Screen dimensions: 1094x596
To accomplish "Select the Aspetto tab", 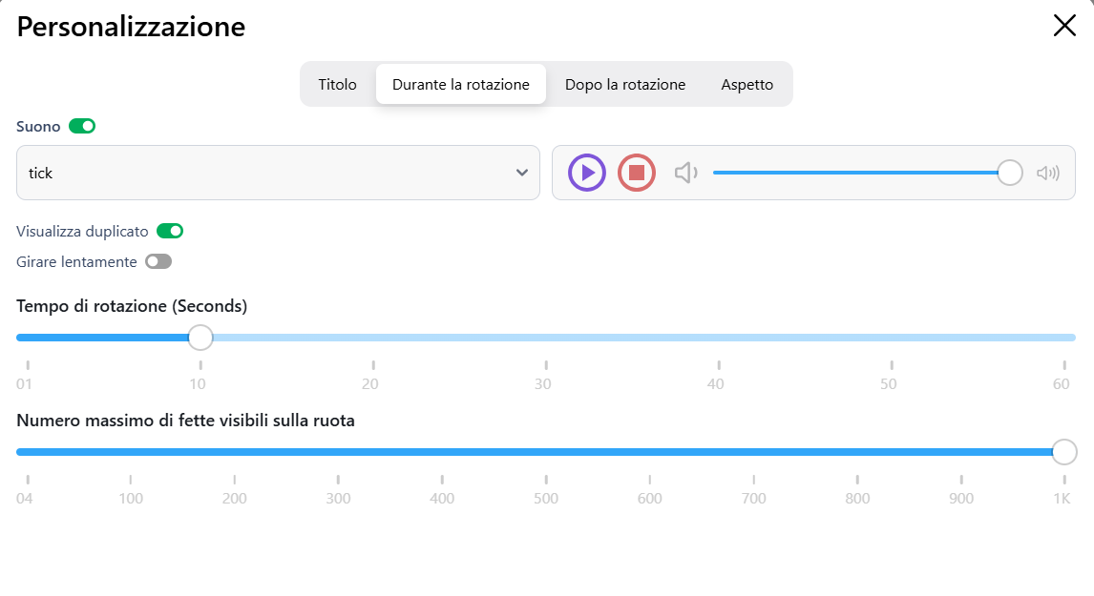I will point(747,85).
